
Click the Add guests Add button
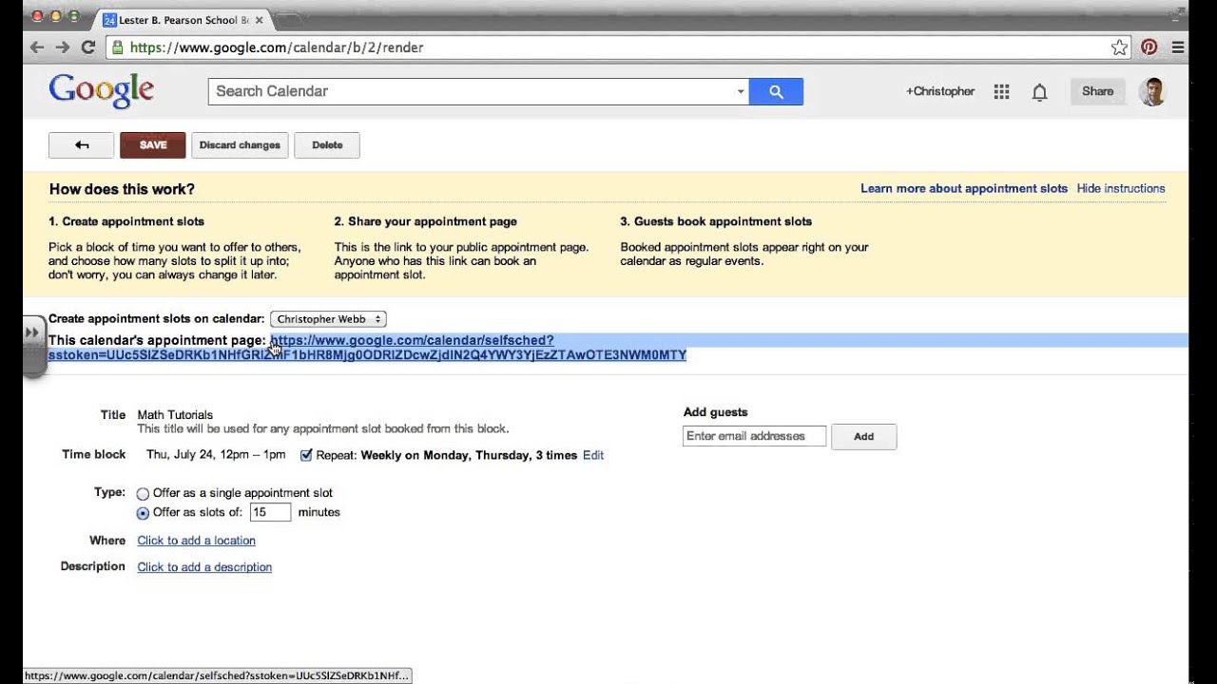coord(863,437)
